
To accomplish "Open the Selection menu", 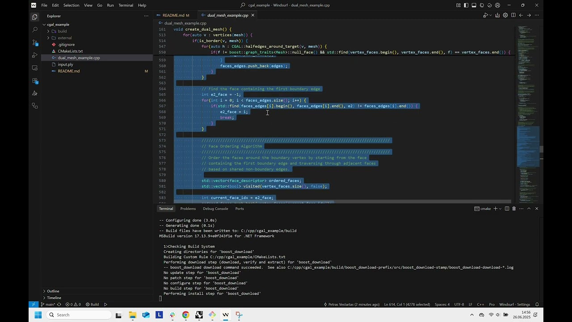I will 71,5.
